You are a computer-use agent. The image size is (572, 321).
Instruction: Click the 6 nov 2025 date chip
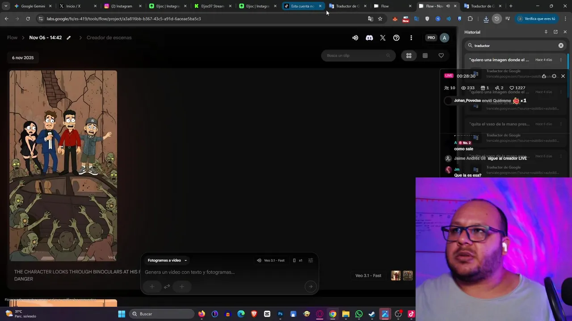(x=23, y=58)
